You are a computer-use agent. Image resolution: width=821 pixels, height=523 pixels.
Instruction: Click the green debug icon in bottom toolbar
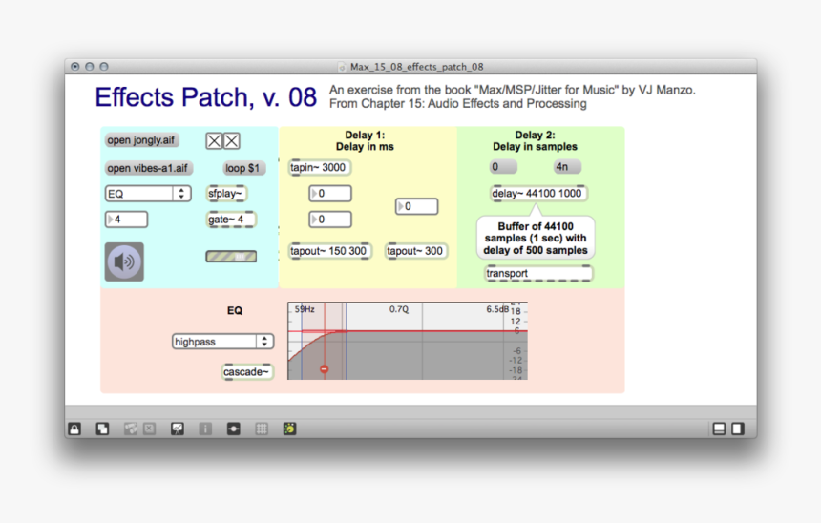coord(289,429)
